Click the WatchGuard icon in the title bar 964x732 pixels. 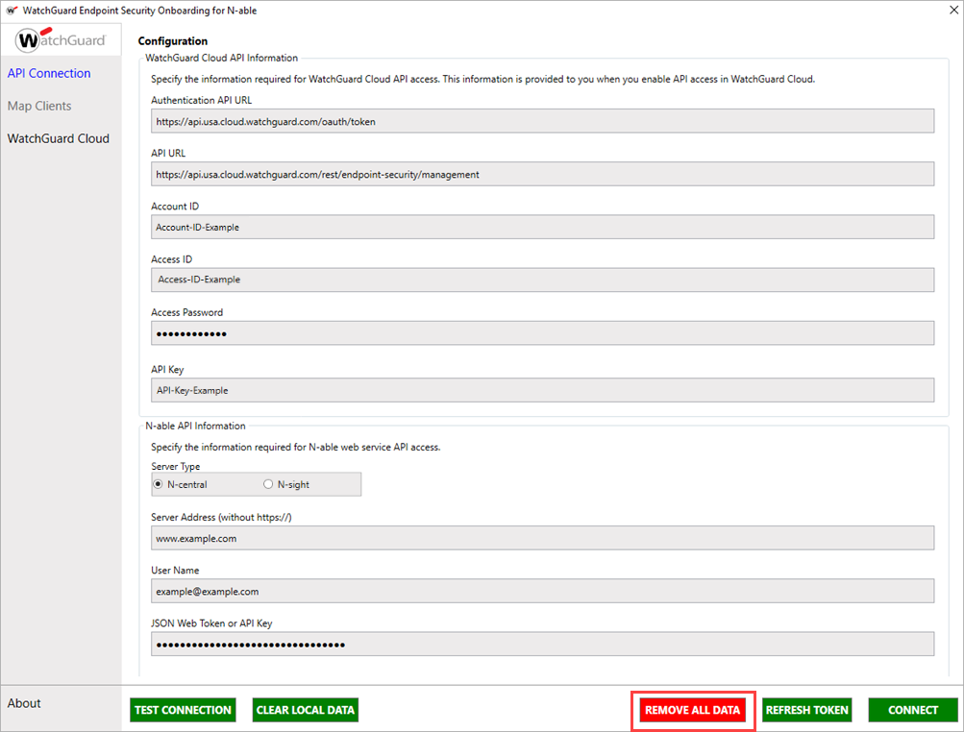point(12,10)
